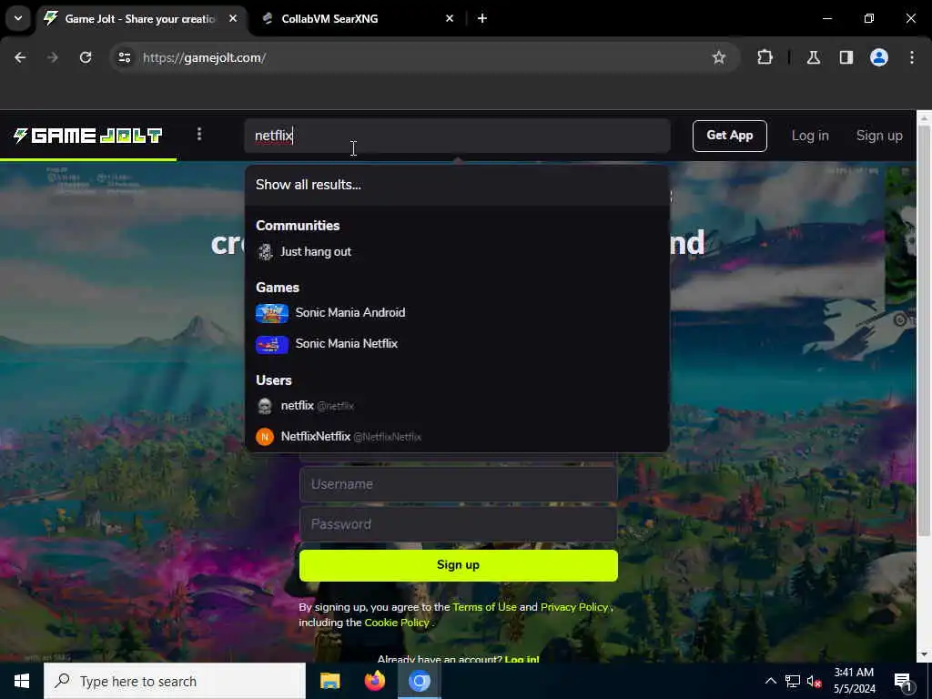
Task: Open the Just hang out community
Action: click(457, 251)
